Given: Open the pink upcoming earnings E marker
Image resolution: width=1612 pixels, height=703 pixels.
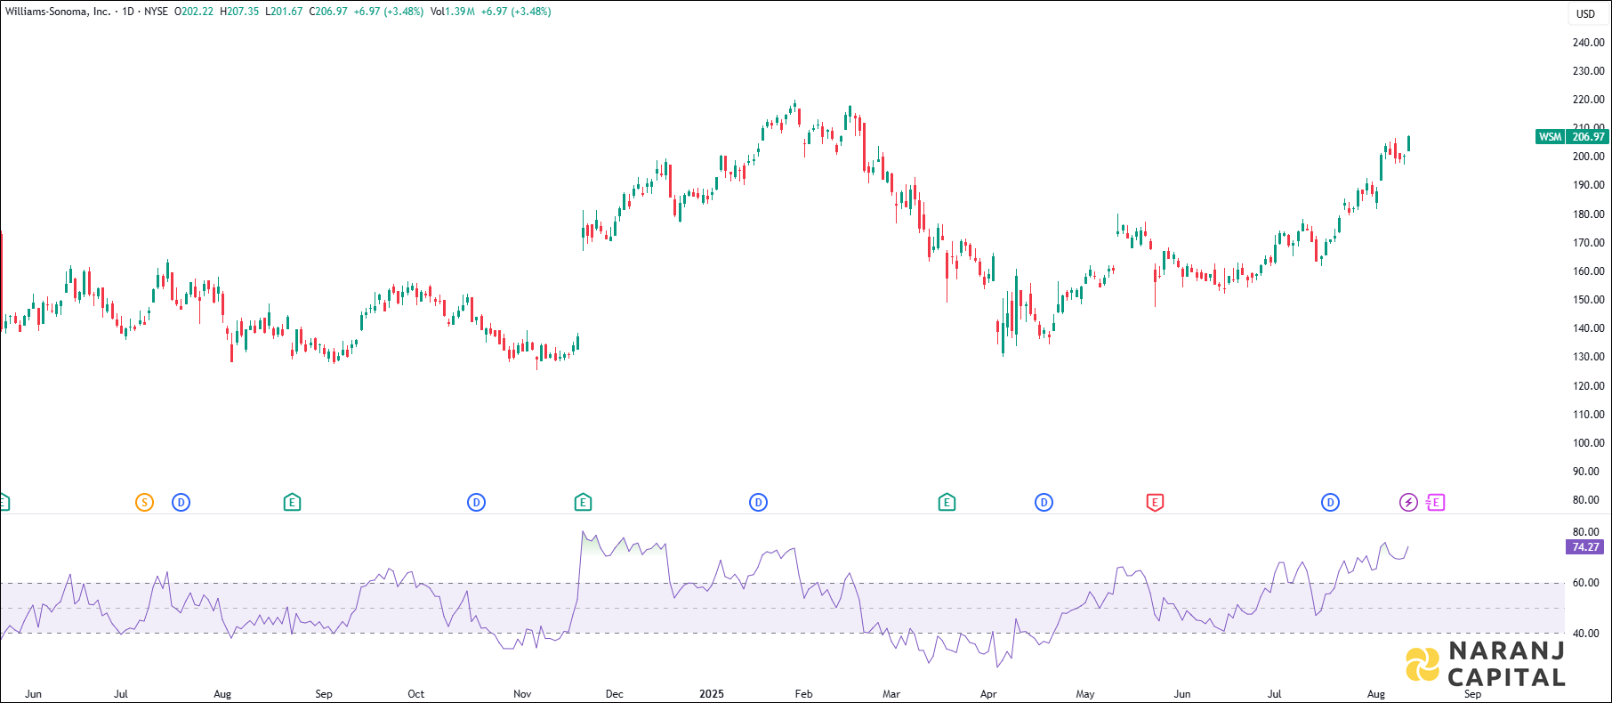Looking at the screenshot, I should click(x=1435, y=503).
